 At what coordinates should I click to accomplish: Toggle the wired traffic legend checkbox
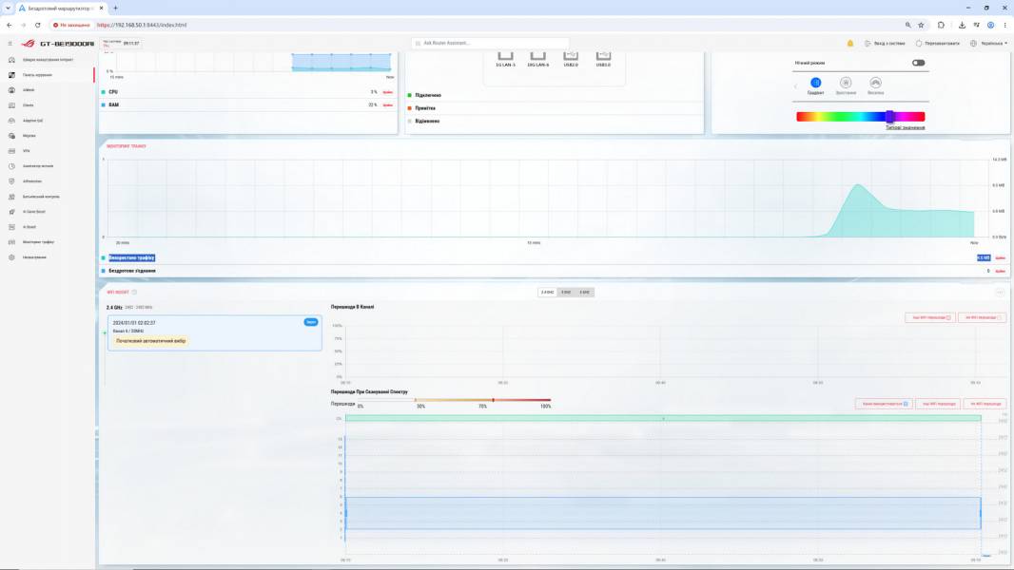point(104,257)
